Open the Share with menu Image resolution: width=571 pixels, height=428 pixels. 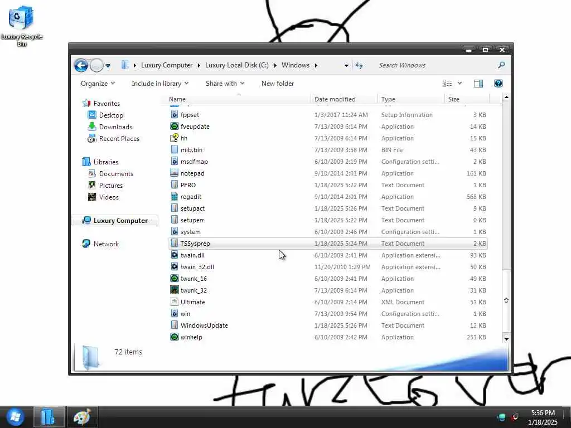pos(225,84)
